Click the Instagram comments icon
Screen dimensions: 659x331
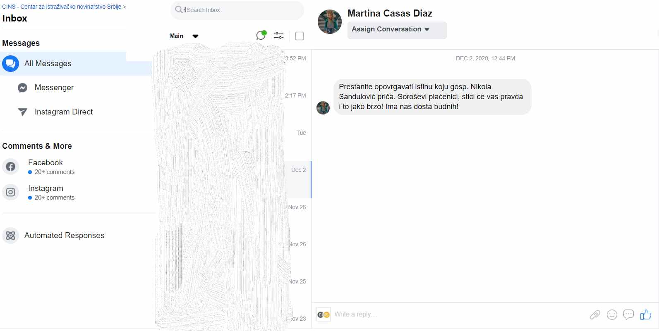[x=11, y=192]
